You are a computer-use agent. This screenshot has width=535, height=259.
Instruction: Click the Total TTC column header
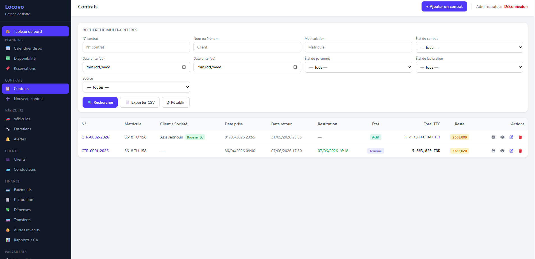coord(432,124)
